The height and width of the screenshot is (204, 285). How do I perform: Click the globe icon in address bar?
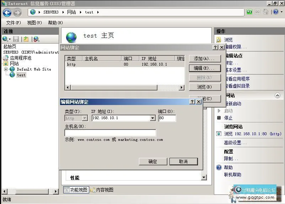coord(33,12)
